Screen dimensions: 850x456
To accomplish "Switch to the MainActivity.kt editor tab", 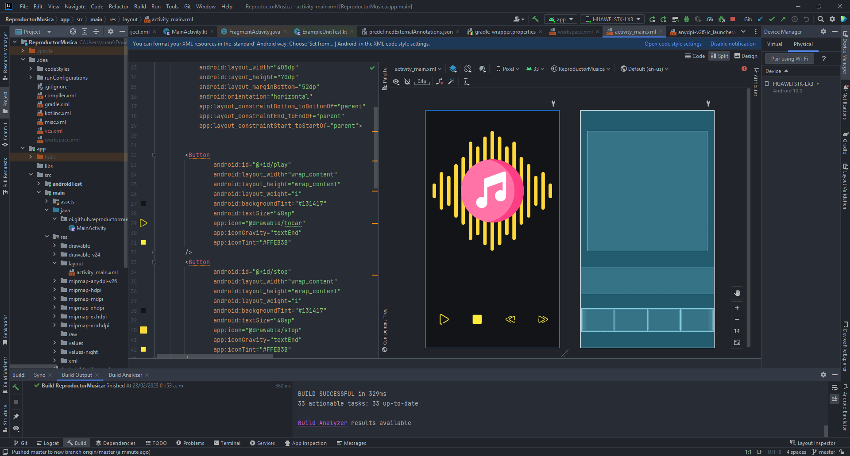I will (x=189, y=31).
